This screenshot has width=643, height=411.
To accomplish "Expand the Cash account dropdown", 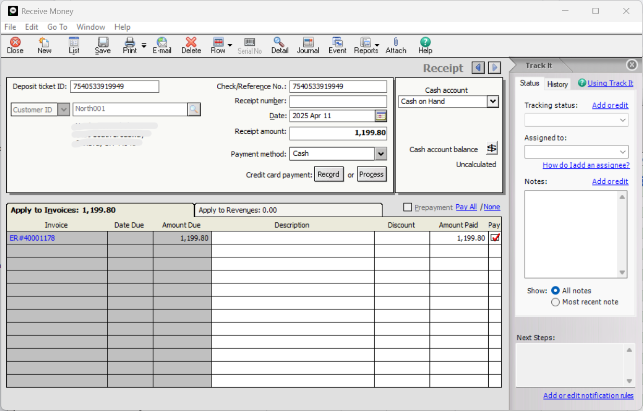I will tap(493, 101).
